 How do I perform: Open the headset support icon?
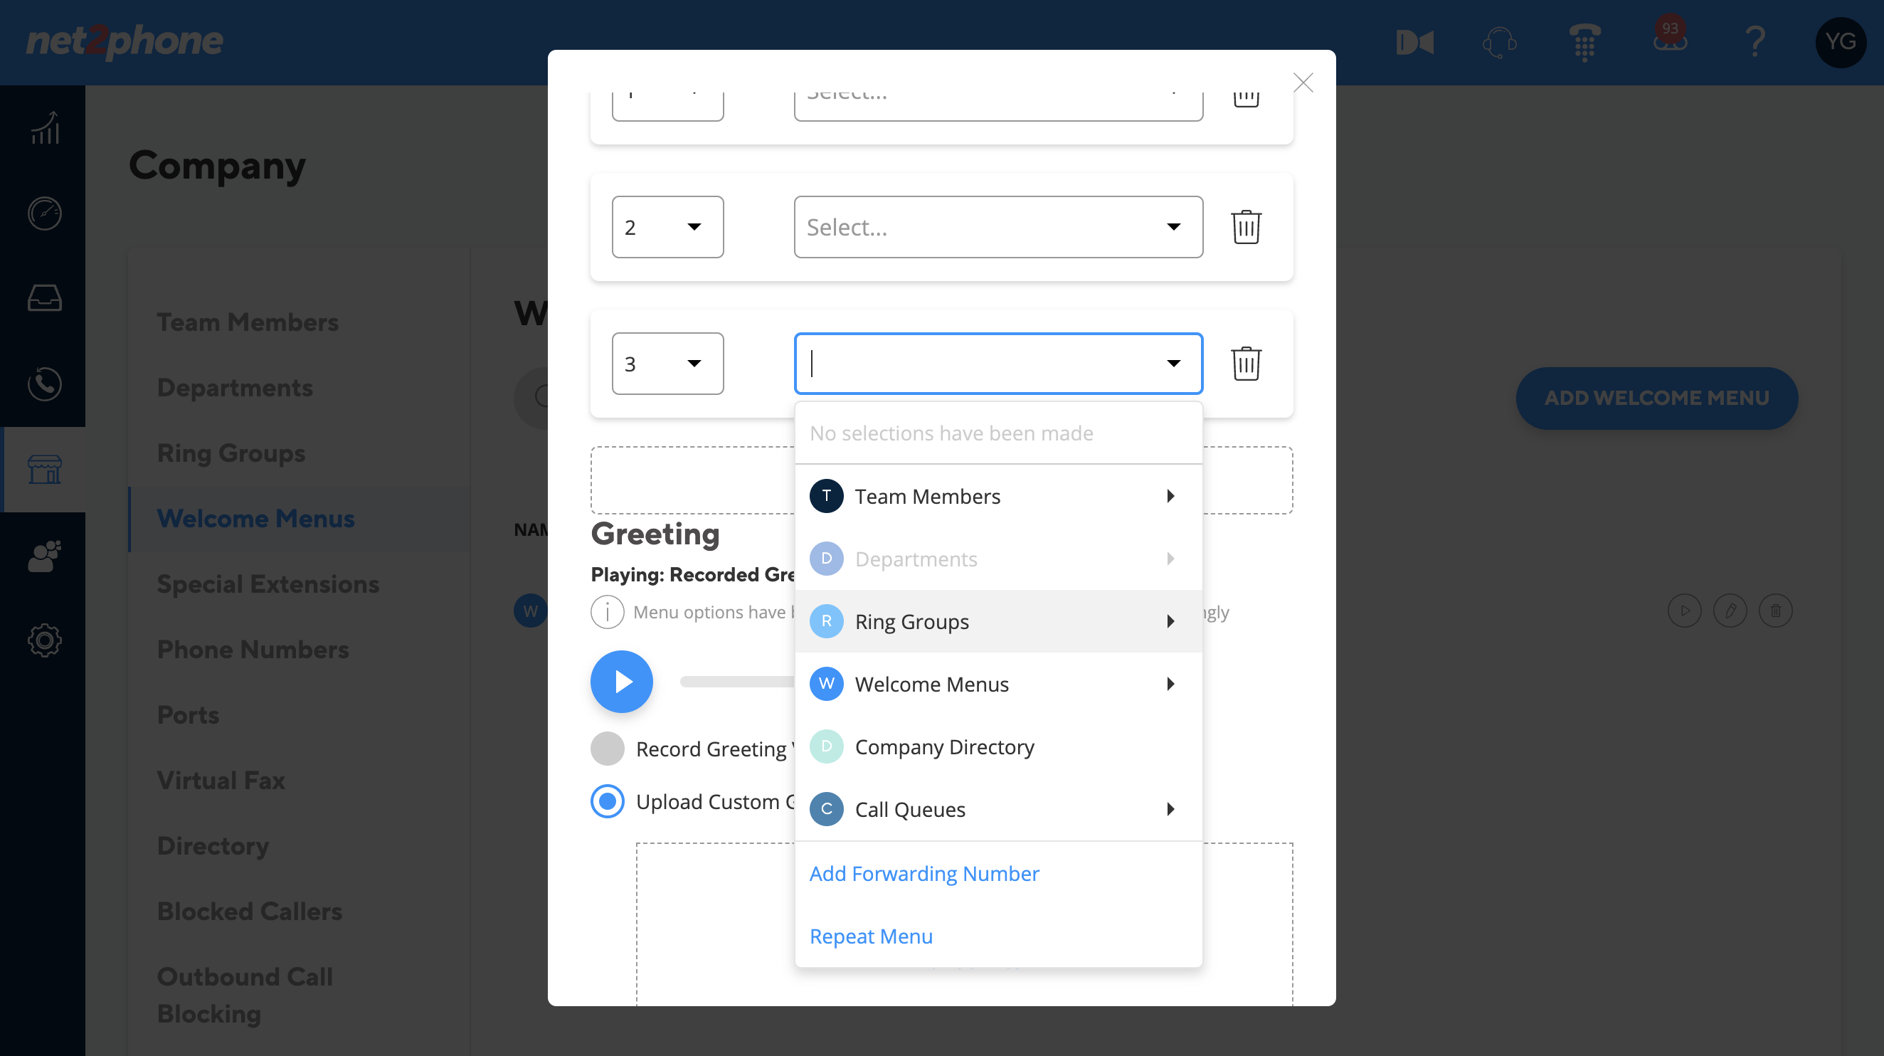1499,43
